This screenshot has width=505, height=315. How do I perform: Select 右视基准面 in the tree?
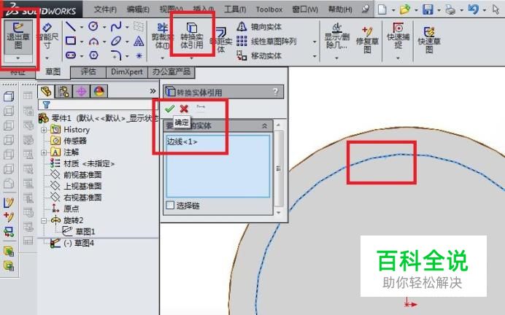tap(82, 198)
